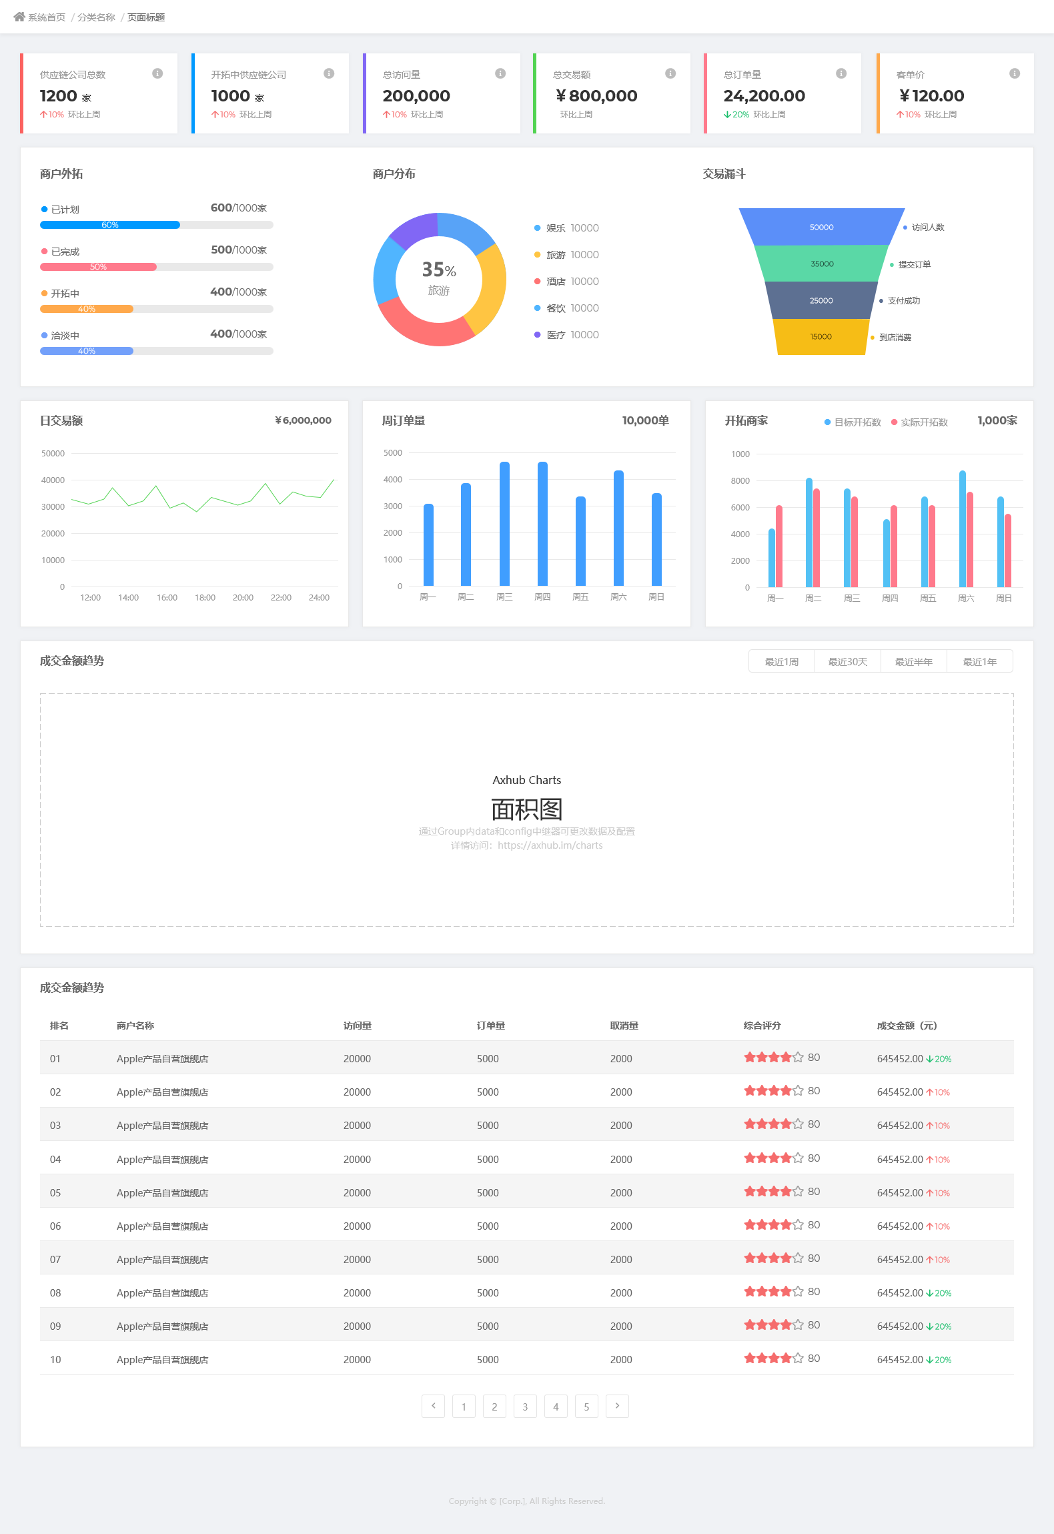The width and height of the screenshot is (1054, 1534).
Task: Go to page 2
Action: point(495,1406)
